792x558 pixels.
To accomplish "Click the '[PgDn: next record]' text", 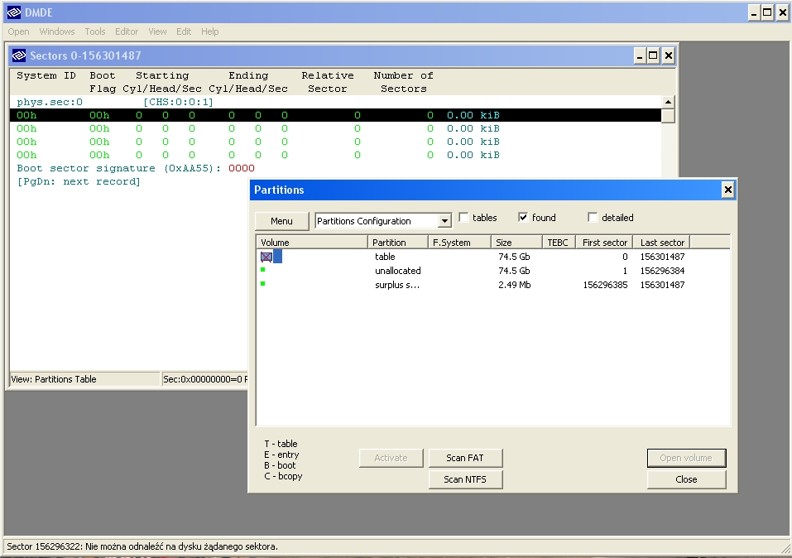I will point(79,181).
